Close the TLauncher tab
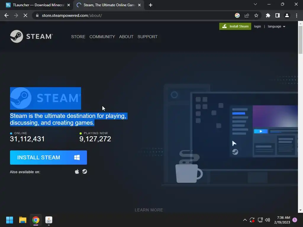 [69, 5]
